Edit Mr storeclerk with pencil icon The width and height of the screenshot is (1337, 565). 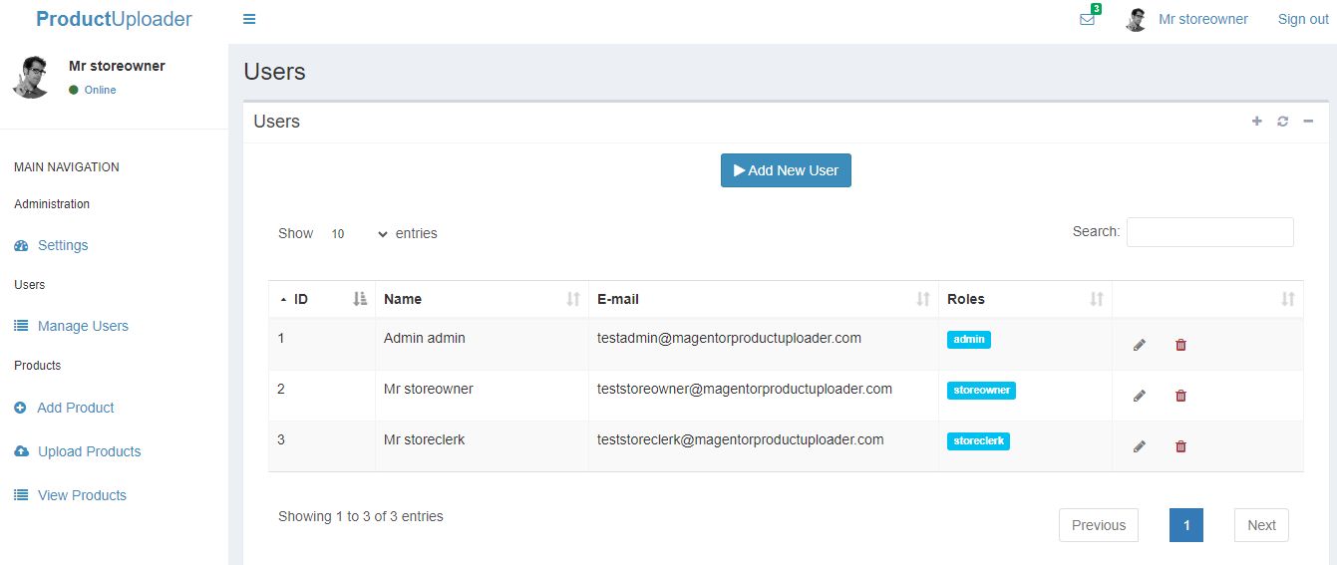[1140, 446]
